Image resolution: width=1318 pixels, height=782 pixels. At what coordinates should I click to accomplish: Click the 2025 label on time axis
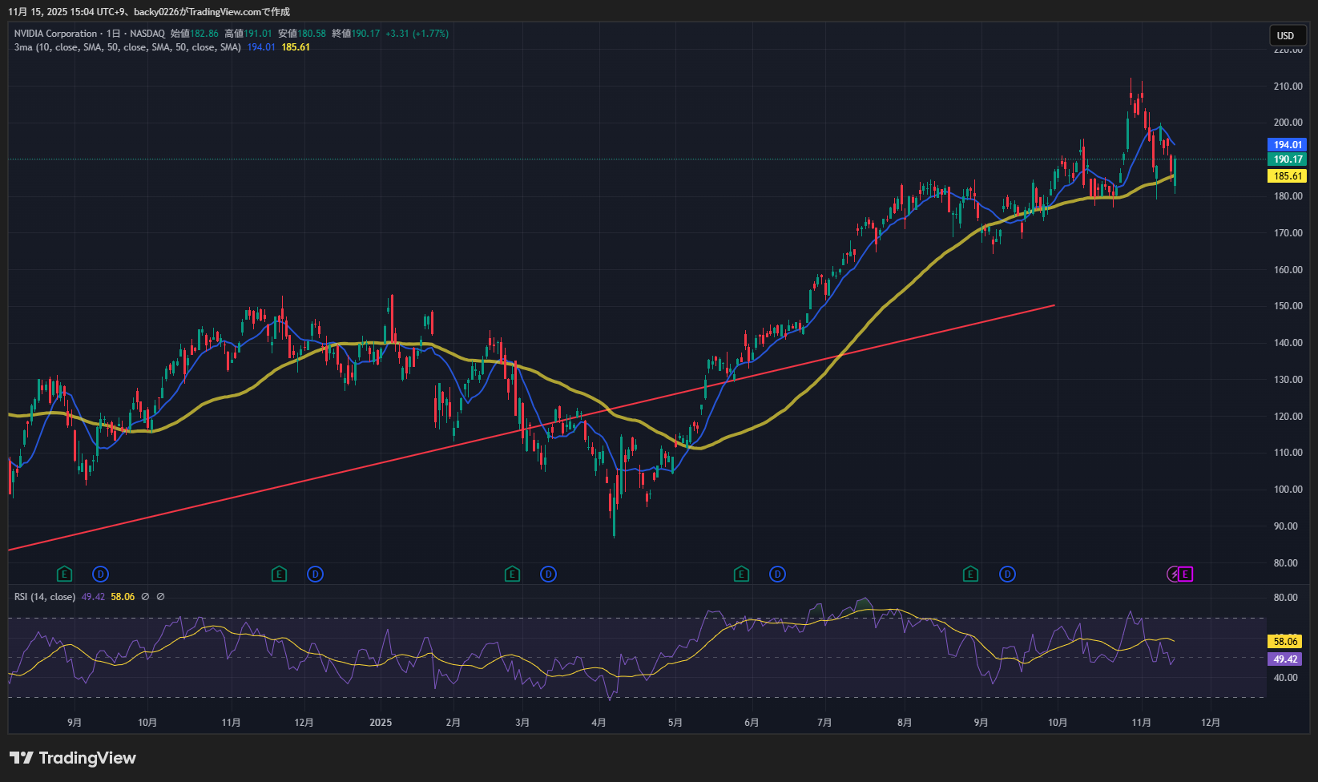(x=381, y=723)
